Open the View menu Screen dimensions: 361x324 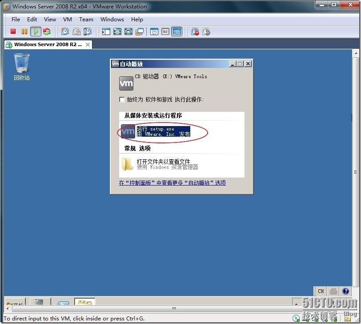[50, 19]
